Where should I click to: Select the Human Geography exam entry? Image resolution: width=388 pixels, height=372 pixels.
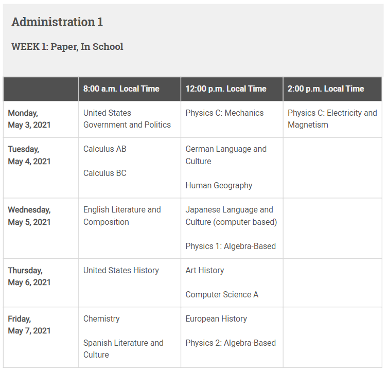(x=219, y=186)
